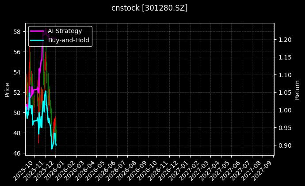Click the 1.20 tick on Return axis
Image resolution: width=305 pixels, height=186 pixels.
click(284, 40)
